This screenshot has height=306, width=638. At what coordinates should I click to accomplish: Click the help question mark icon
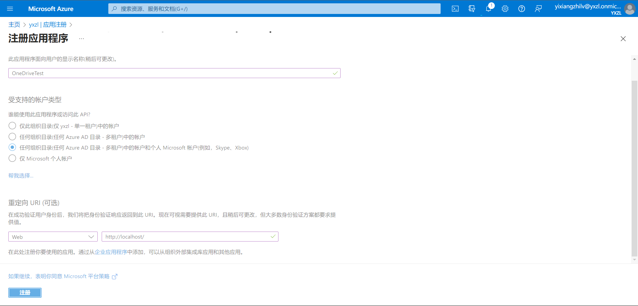pos(522,9)
